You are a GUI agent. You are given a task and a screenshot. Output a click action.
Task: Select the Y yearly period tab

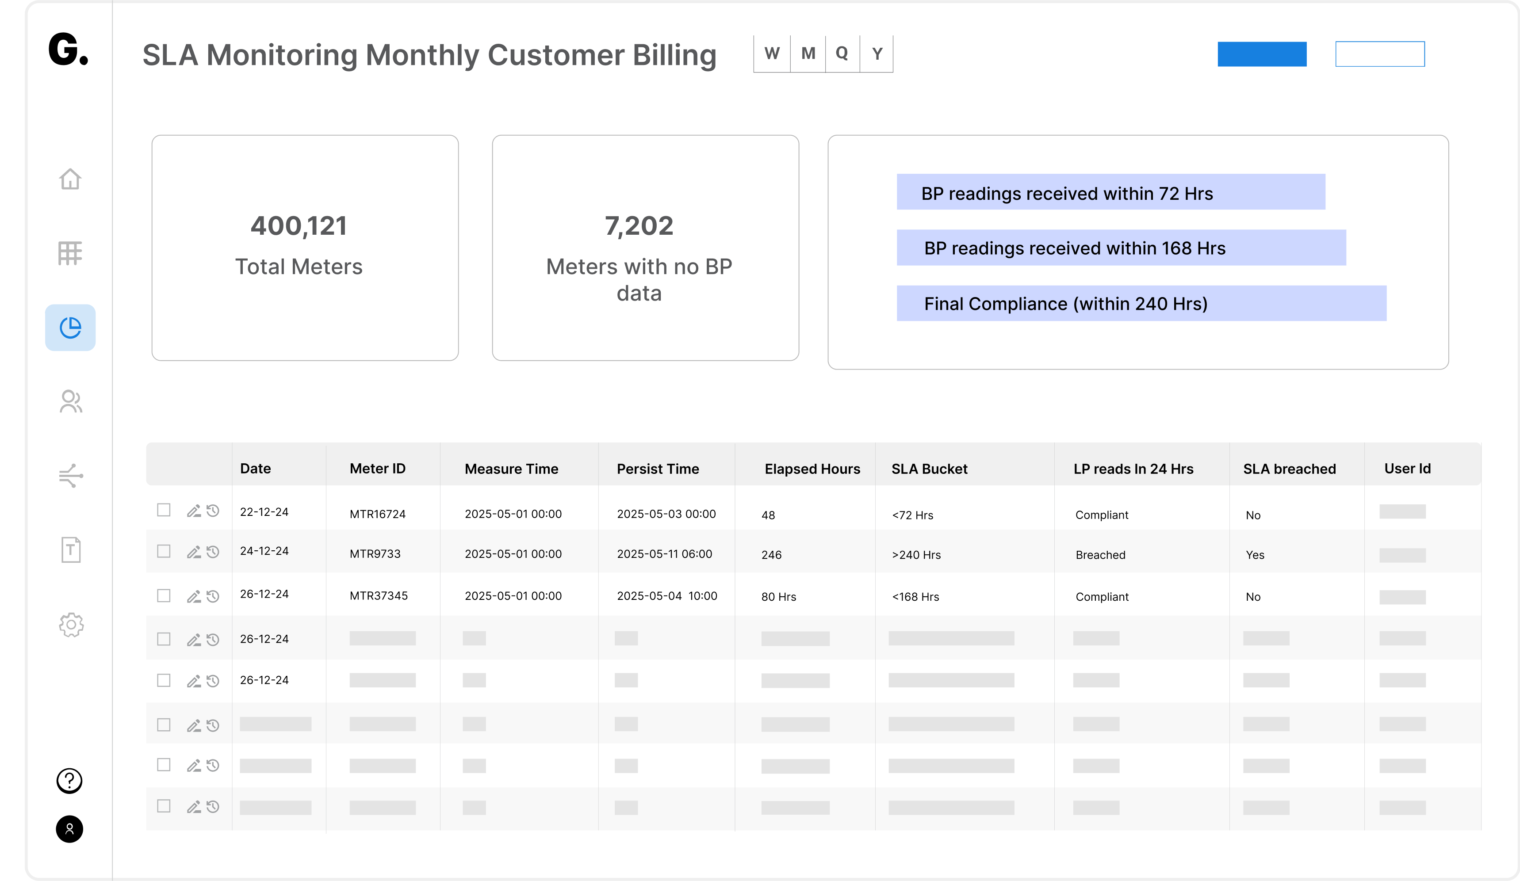(877, 53)
